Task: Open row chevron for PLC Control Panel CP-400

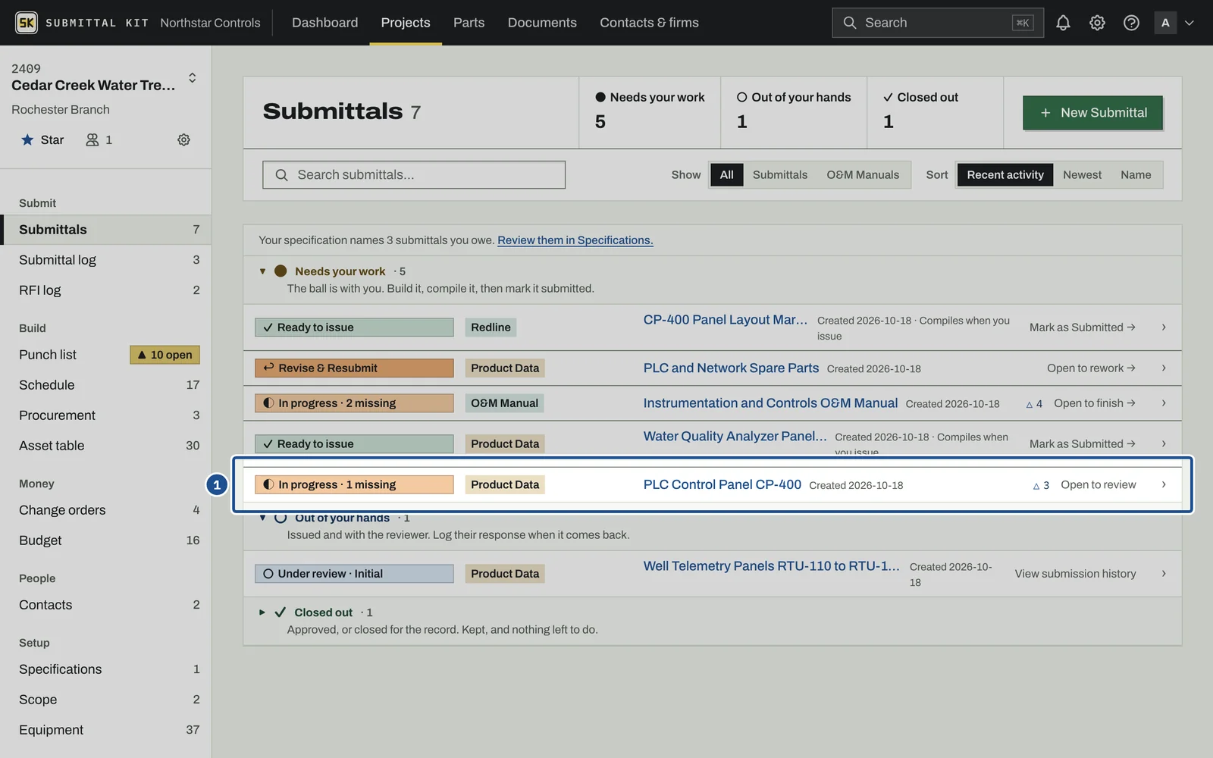Action: 1164,484
